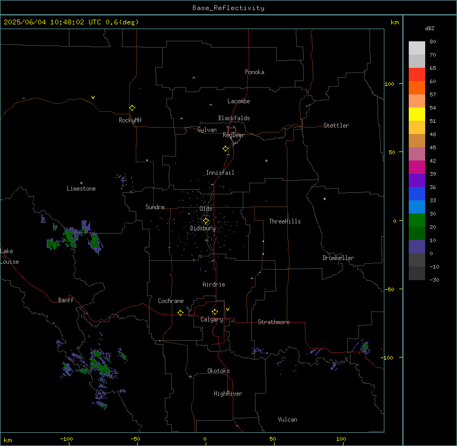Click the dBZ legend heading

tap(429, 28)
